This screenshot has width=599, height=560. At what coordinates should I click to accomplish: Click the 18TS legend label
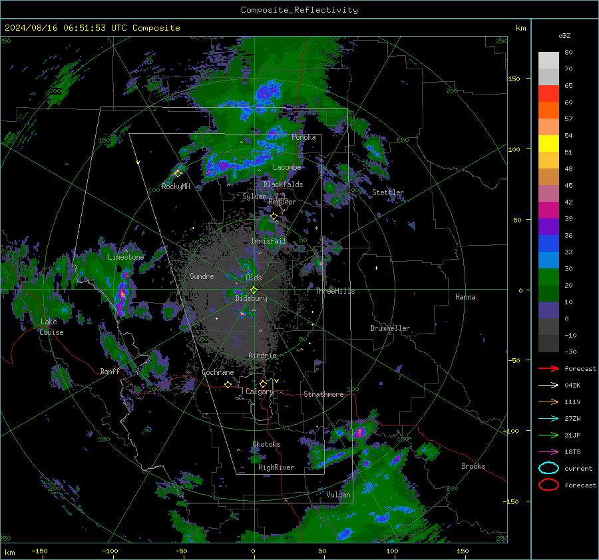(x=572, y=452)
